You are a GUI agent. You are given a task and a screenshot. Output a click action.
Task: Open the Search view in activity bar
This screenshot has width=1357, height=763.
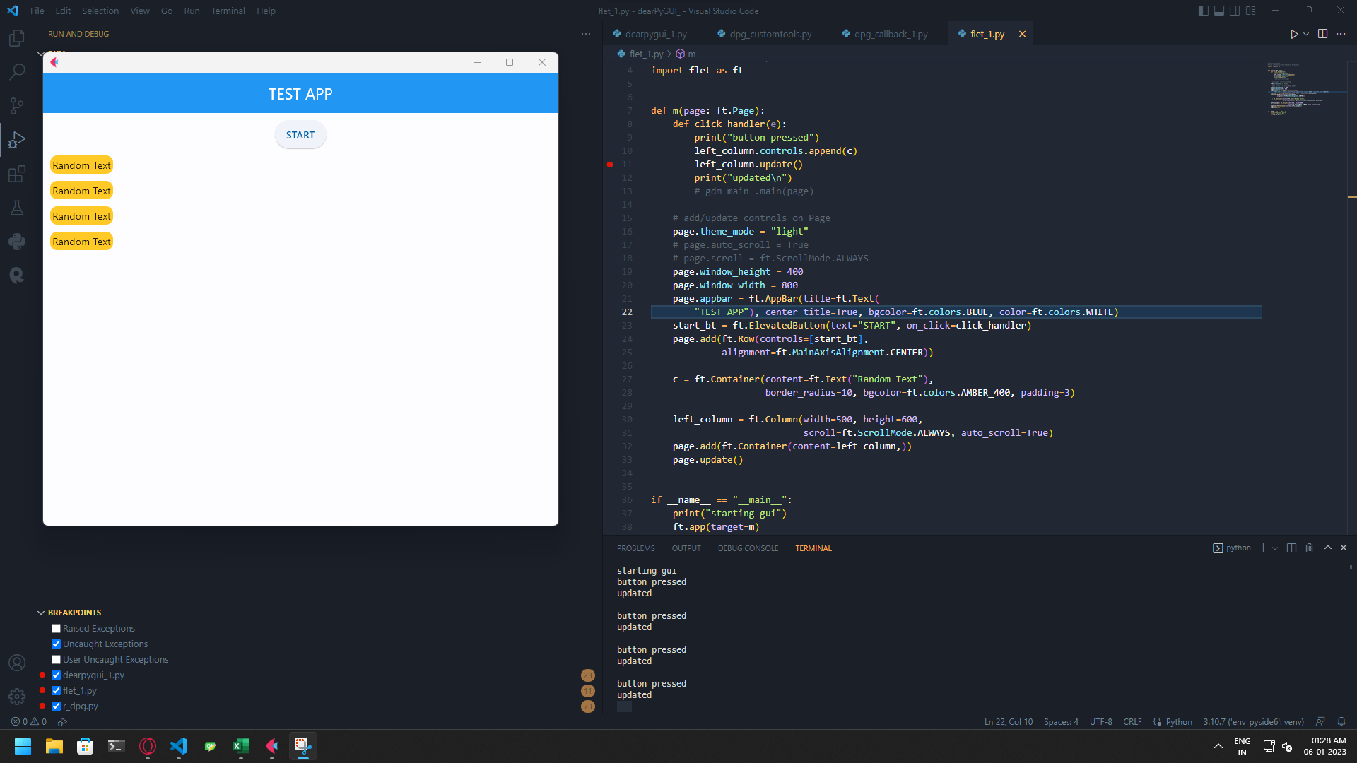17,71
